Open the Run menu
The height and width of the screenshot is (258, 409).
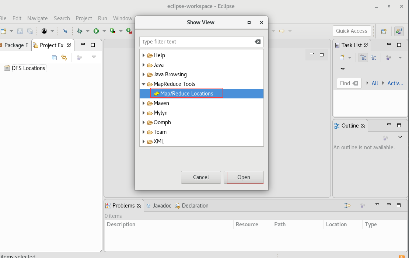tap(102, 18)
